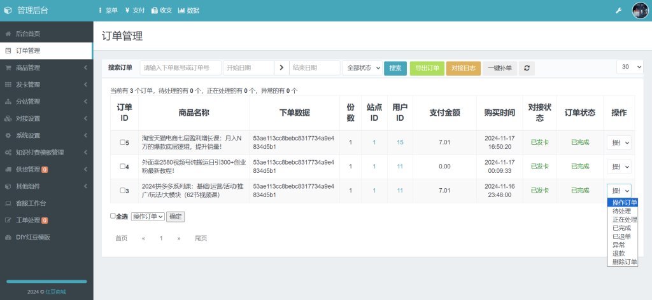Click the list icon beside 订单管理 in sidebar
Screen dimensions: 652x300
[8, 51]
